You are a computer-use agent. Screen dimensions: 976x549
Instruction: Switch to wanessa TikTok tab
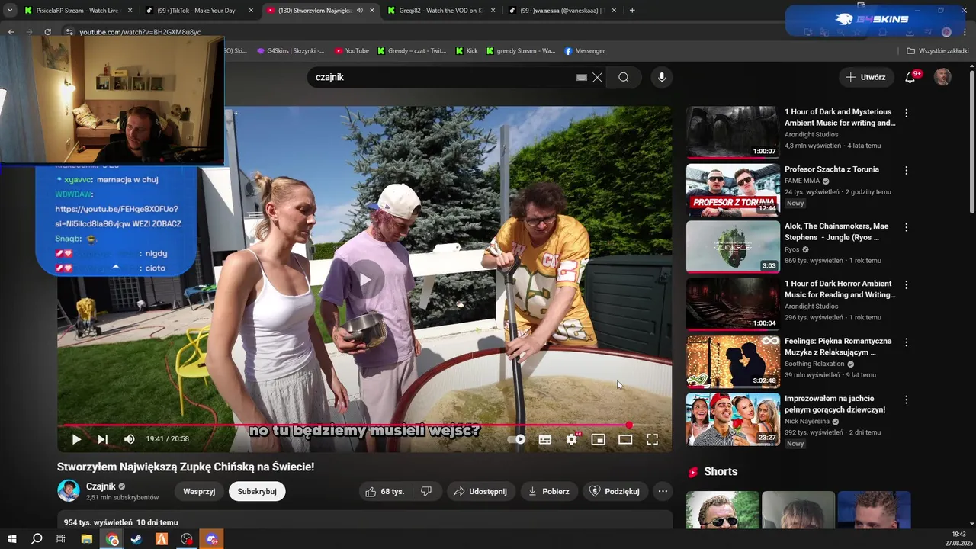pyautogui.click(x=560, y=11)
